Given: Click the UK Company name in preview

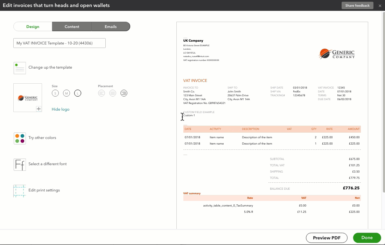Looking at the screenshot, I should (193, 41).
